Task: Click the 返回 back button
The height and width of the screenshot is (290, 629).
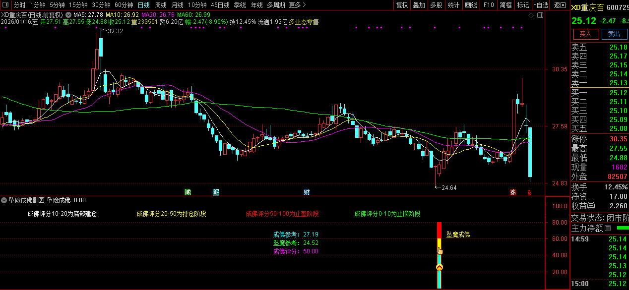Action: [x=560, y=5]
